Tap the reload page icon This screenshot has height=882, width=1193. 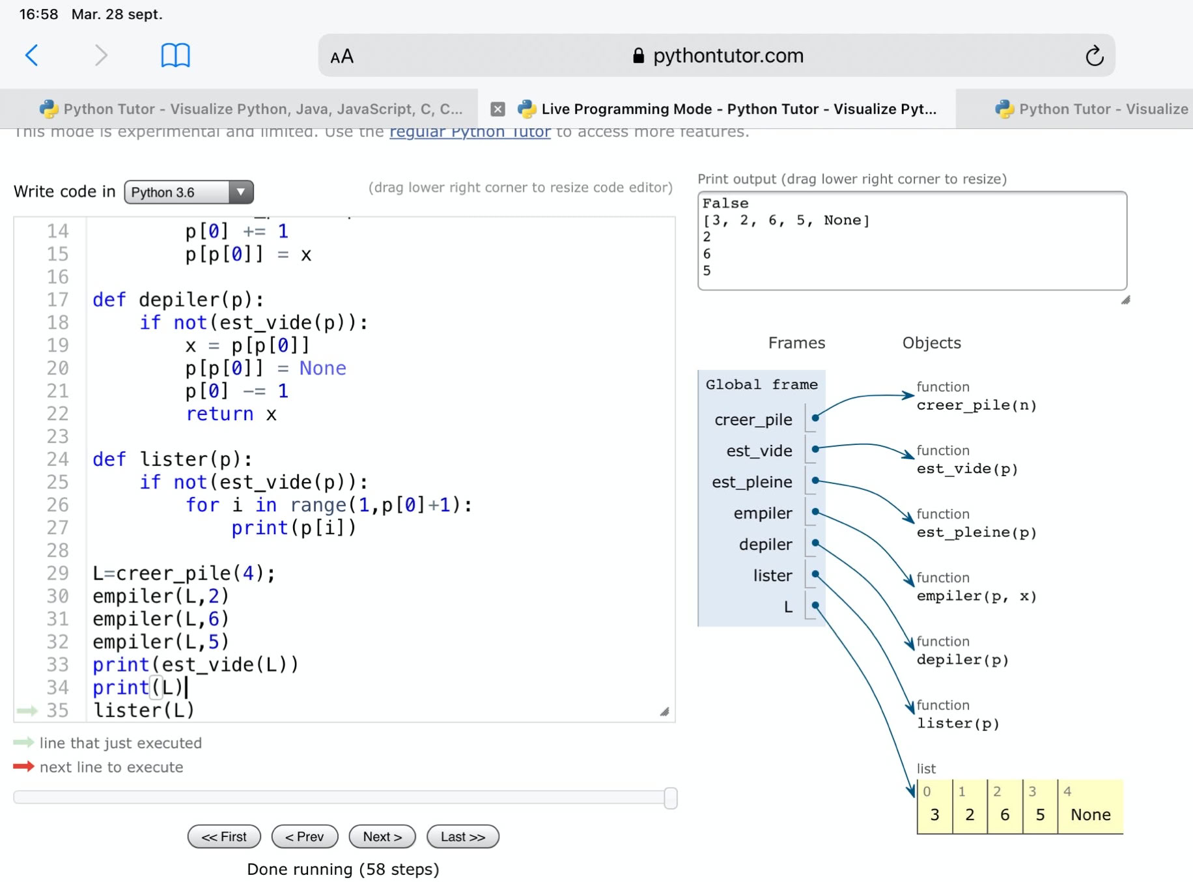(x=1094, y=56)
